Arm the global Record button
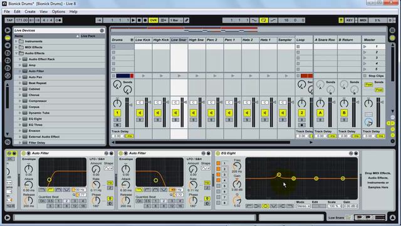 click(145, 20)
